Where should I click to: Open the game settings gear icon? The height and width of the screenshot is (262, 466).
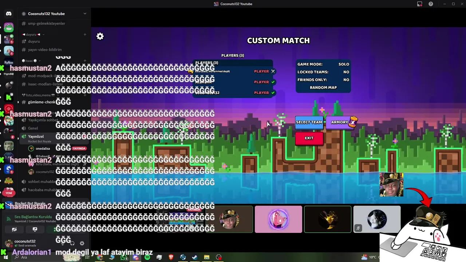[100, 36]
